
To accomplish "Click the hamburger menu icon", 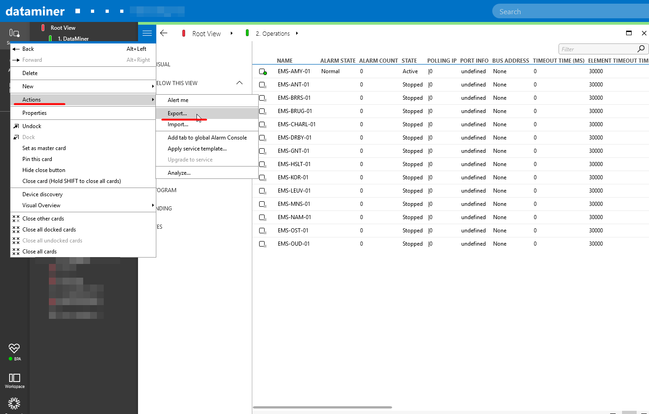I will [x=147, y=33].
